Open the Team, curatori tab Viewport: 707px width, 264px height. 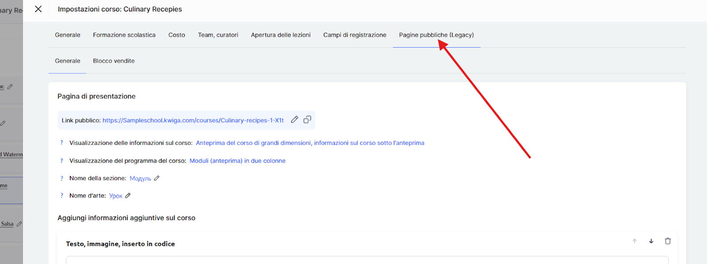(218, 35)
